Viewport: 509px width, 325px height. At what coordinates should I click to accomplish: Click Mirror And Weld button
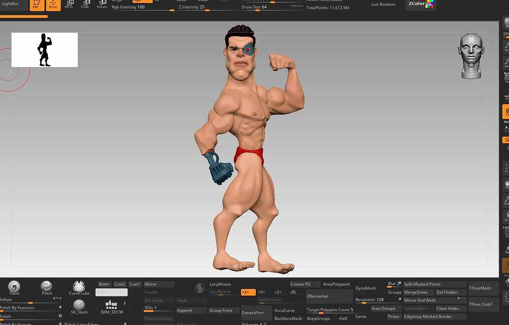point(435,301)
